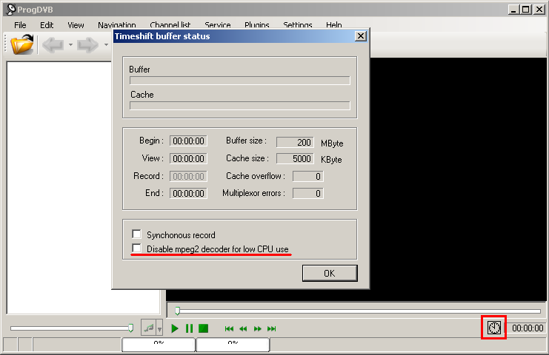Screen dimensions: 549x355
Task: Open the Settings menu
Action: 297,25
